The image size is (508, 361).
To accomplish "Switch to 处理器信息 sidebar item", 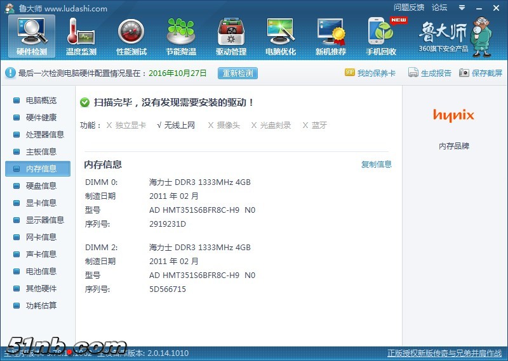I will tap(44, 135).
